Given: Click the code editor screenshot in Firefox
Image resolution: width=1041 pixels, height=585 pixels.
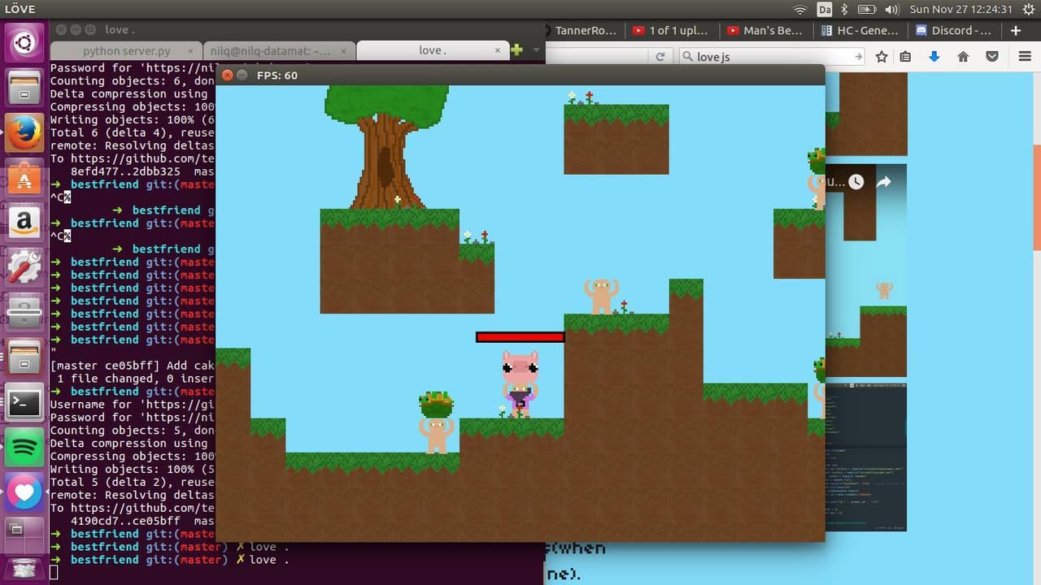Looking at the screenshot, I should [865, 457].
